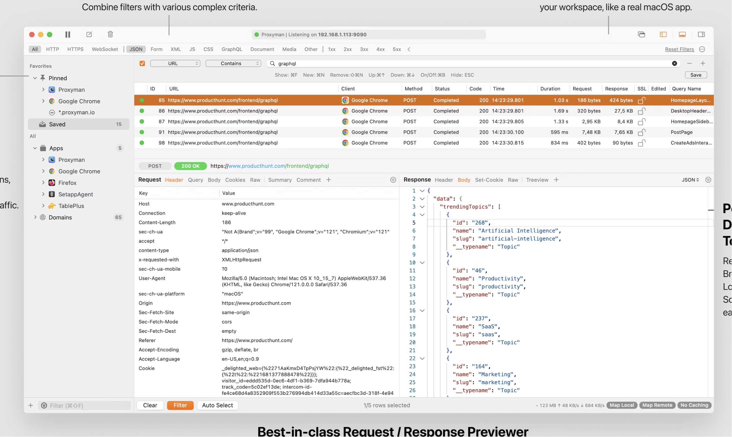The image size is (732, 437).
Task: Toggle the WebSocket protocol filter
Action: pyautogui.click(x=105, y=49)
